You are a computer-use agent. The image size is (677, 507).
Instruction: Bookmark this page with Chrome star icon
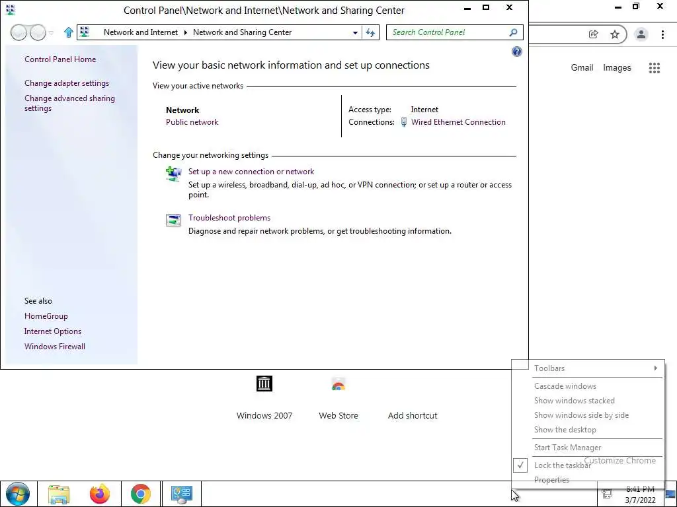(x=615, y=34)
